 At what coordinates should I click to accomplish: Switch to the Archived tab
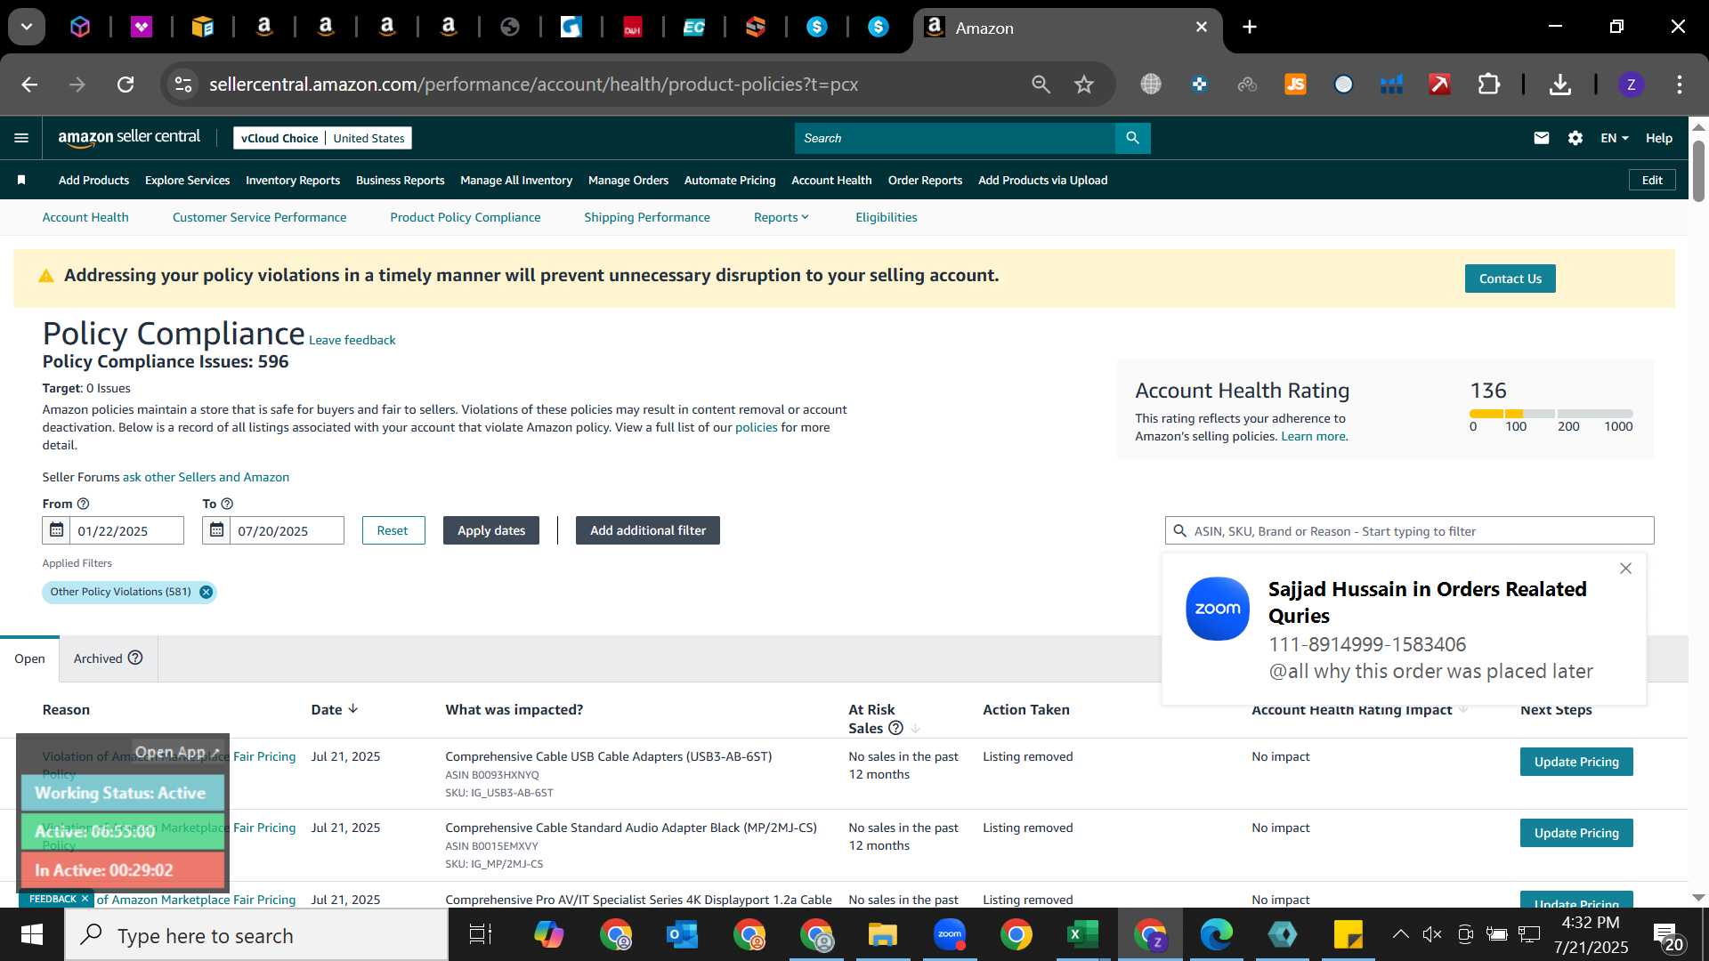[108, 658]
